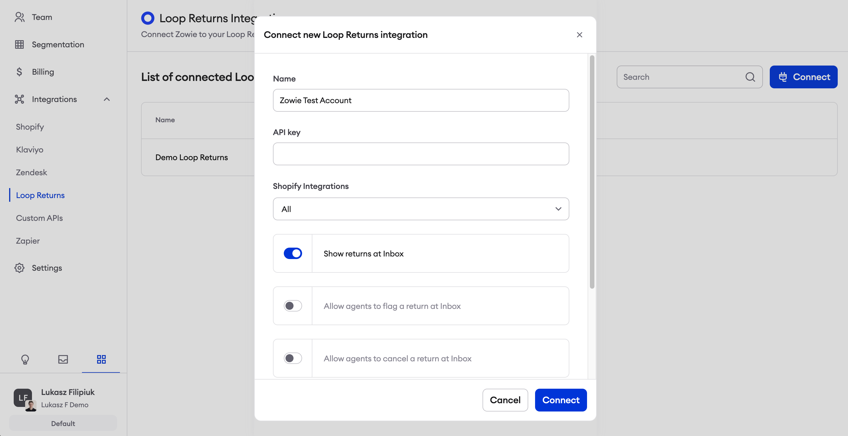Image resolution: width=848 pixels, height=436 pixels.
Task: Click the API key input field
Action: (x=421, y=154)
